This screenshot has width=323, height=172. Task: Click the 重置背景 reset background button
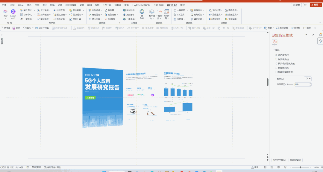295,160
